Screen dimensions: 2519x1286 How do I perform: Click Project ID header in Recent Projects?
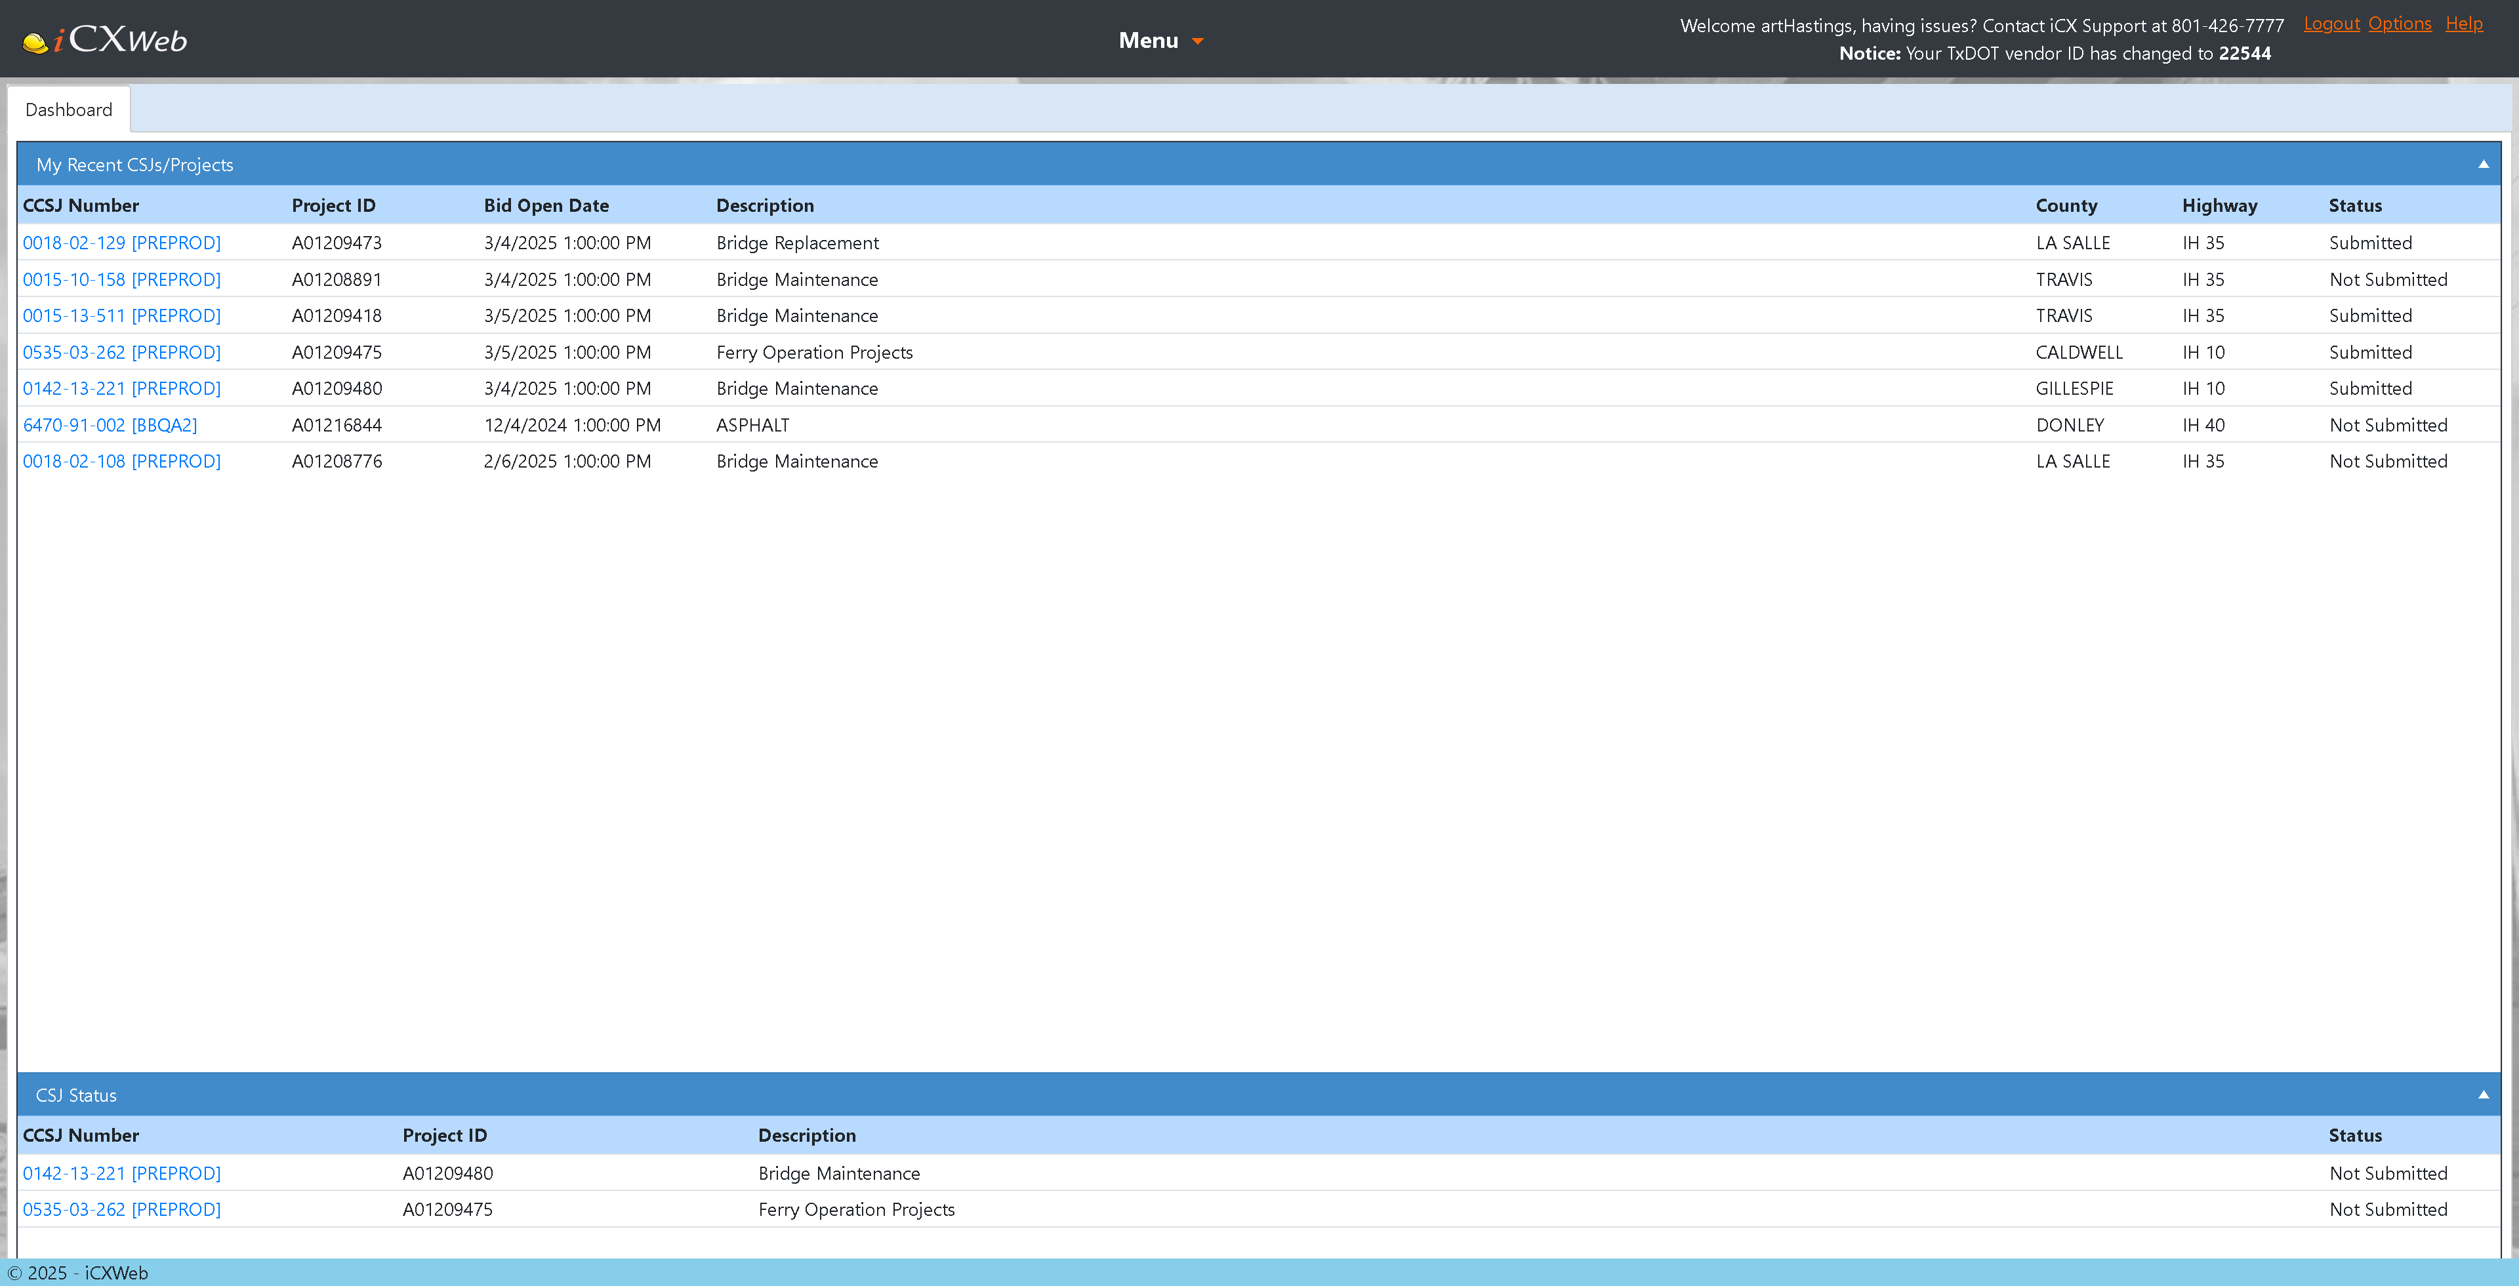point(333,205)
